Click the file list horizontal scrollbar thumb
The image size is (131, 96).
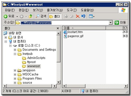[76, 86]
